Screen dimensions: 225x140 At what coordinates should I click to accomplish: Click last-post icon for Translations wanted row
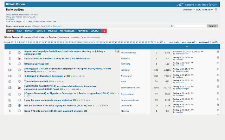pyautogui.click(x=218, y=80)
